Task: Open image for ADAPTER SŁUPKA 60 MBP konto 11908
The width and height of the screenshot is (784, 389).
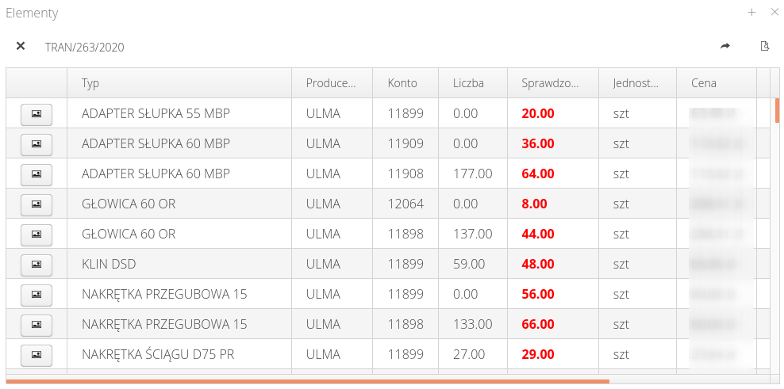Action: (x=36, y=174)
